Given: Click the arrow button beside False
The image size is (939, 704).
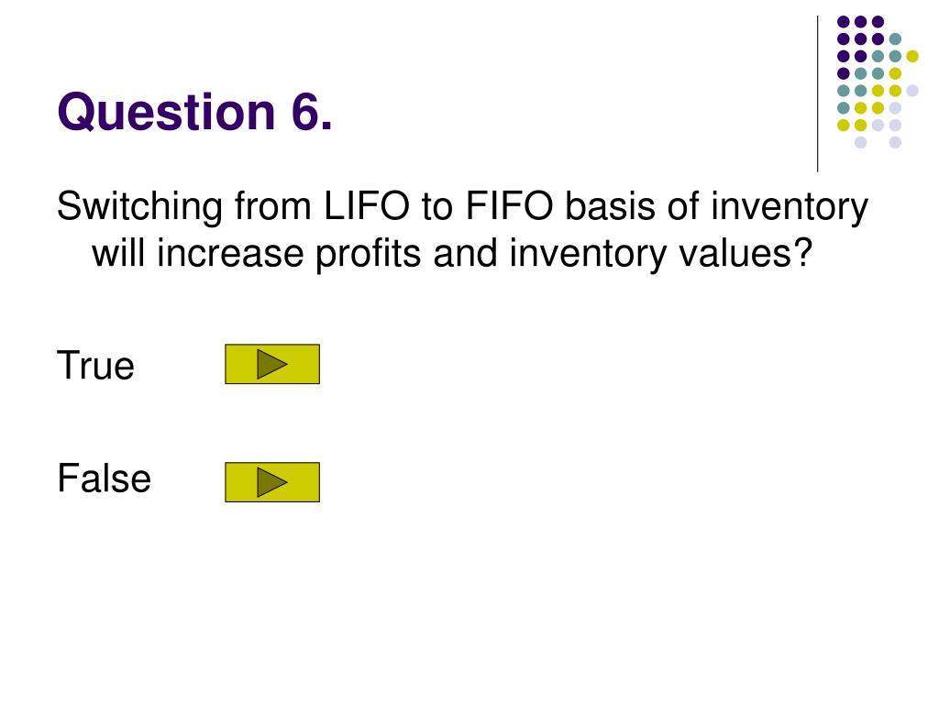Looking at the screenshot, I should pyautogui.click(x=271, y=482).
